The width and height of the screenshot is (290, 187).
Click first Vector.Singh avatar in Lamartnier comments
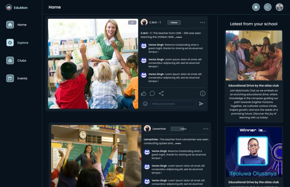[x=147, y=152]
